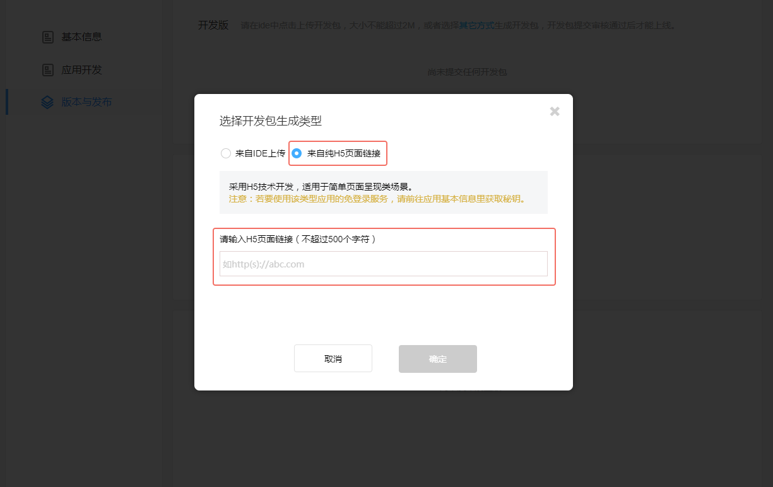The width and height of the screenshot is (773, 487).
Task: Click the 开发版 section heading
Action: 213,25
